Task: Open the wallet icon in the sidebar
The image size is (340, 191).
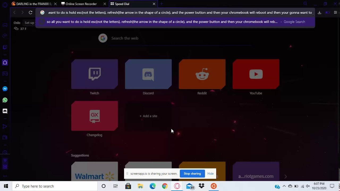Action: 5,137
